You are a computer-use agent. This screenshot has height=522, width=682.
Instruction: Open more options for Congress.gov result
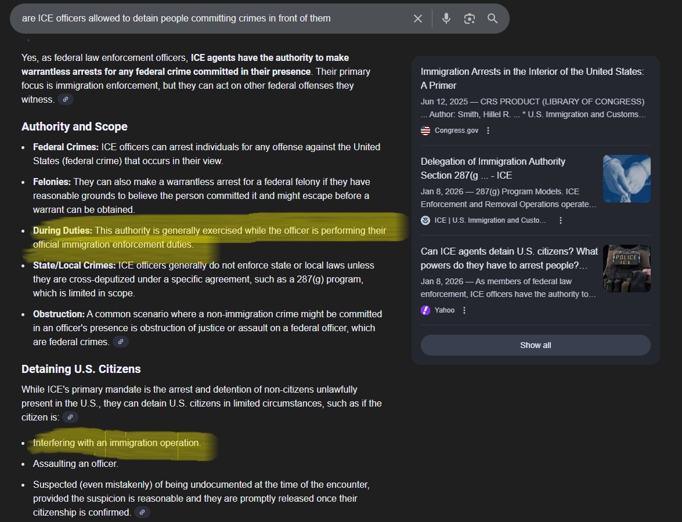coord(488,130)
